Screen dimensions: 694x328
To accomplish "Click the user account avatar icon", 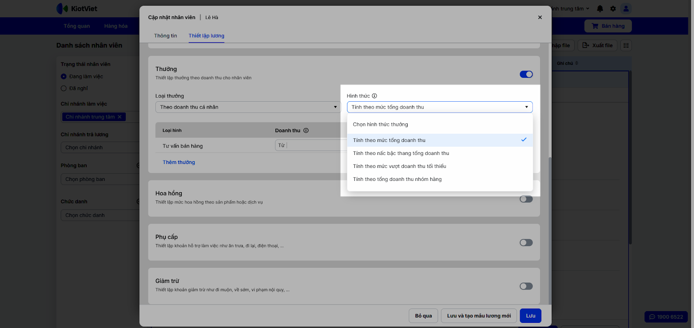I will point(626,9).
